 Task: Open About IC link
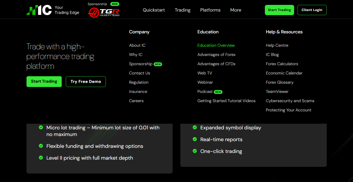(x=137, y=45)
